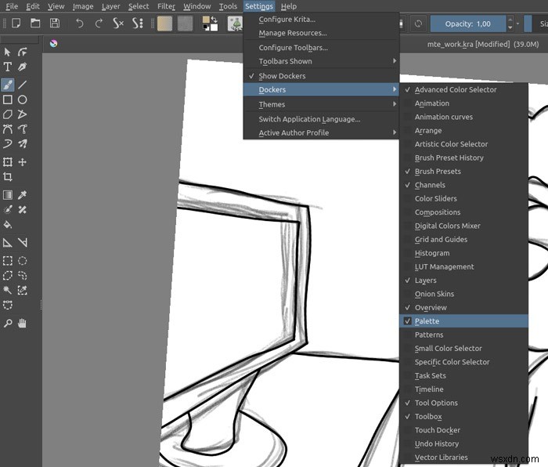This screenshot has height=467, width=548.
Task: Click the Save document icon
Action: point(55,24)
